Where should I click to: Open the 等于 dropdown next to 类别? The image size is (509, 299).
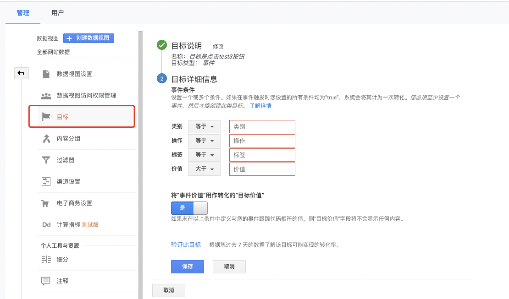coord(204,126)
